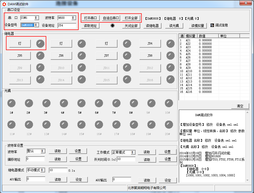Toggle the JD8 relay button

point(150,56)
